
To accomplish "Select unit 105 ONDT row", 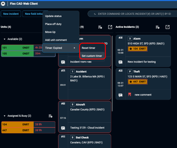I will (x=28, y=54).
